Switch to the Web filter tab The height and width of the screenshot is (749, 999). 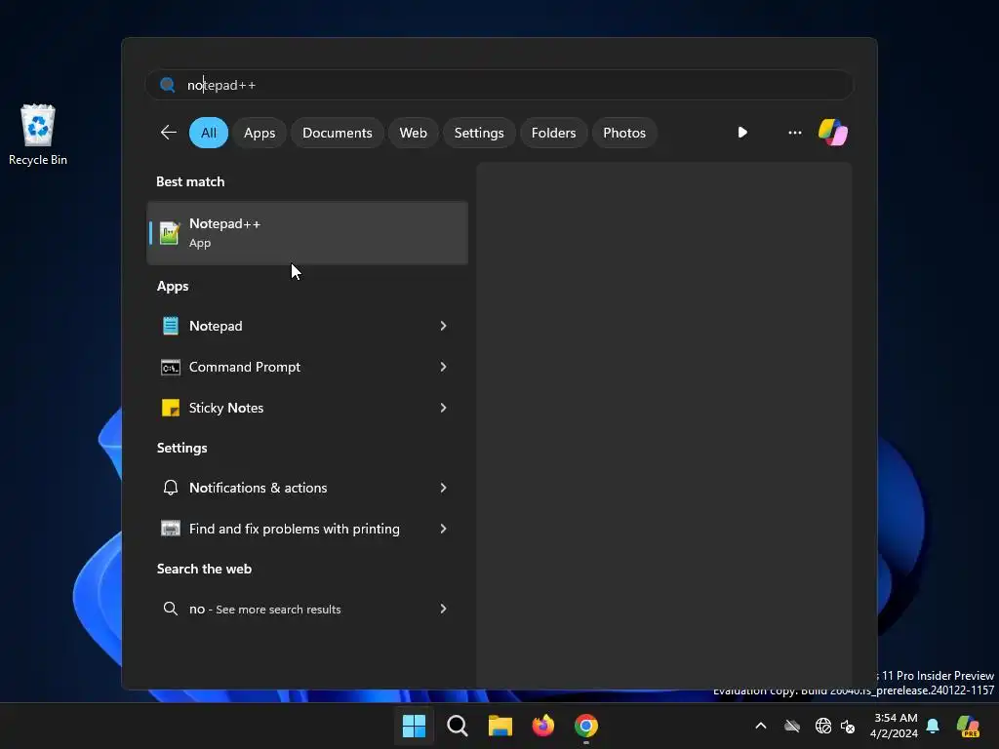click(413, 133)
